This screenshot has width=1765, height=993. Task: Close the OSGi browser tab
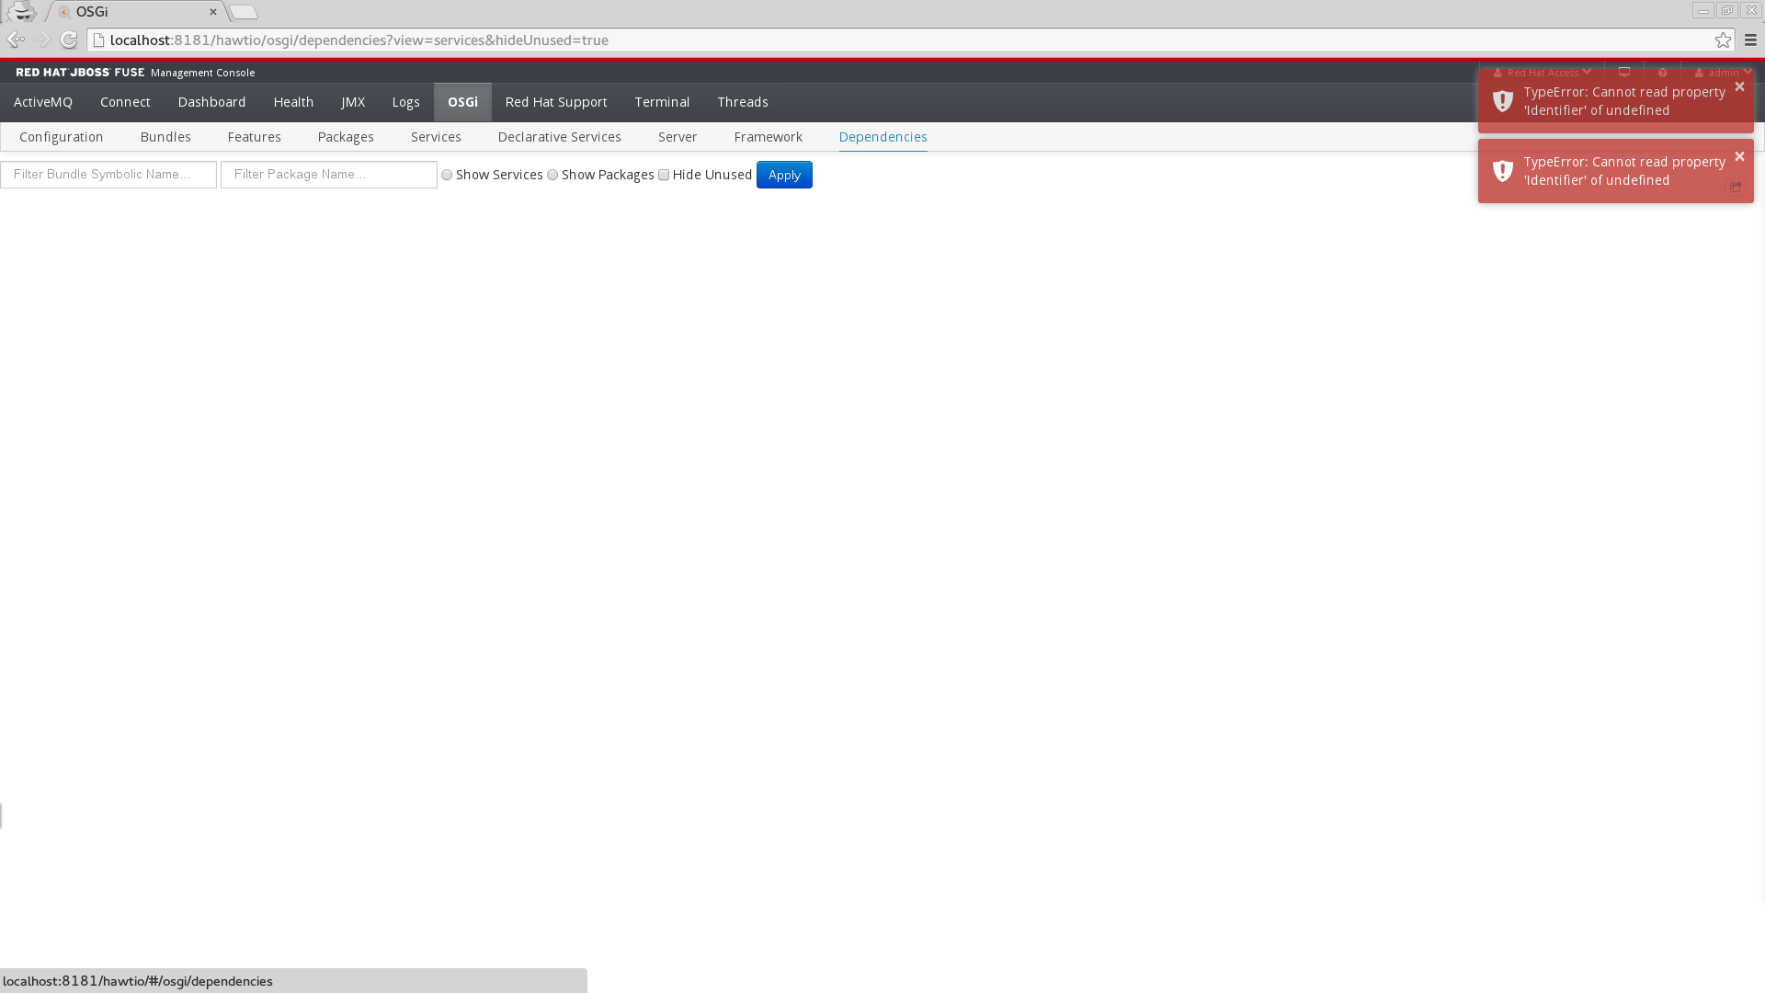coord(213,12)
